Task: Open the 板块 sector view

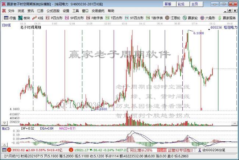Action: pos(24,18)
